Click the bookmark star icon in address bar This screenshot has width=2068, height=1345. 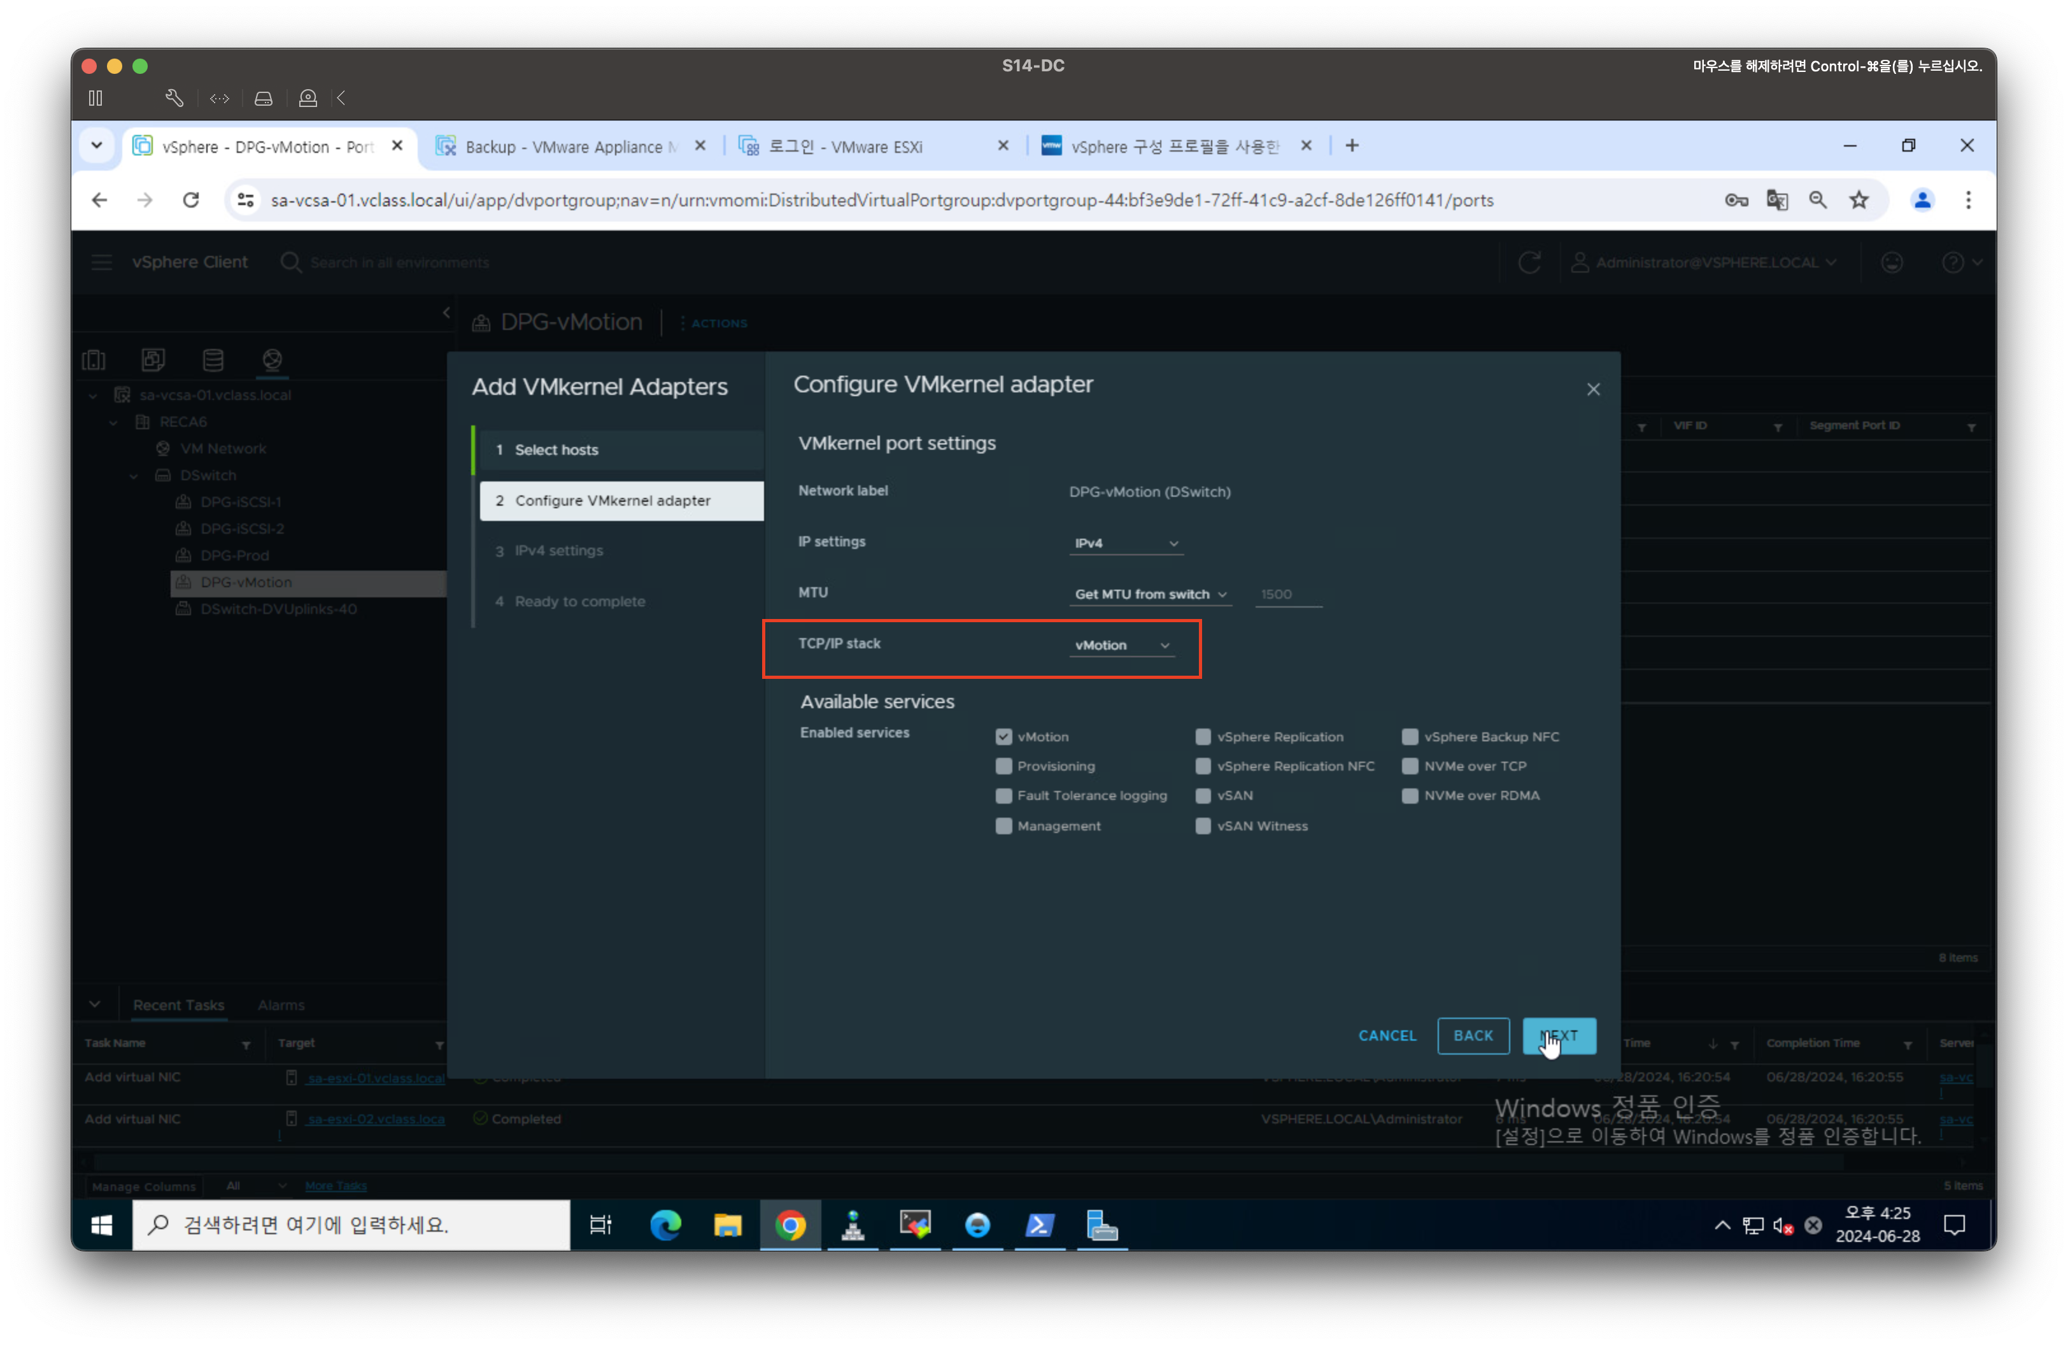(x=1859, y=201)
